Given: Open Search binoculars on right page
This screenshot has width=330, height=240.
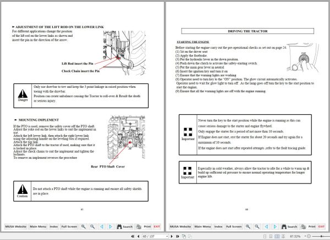Looking at the screenshot, I should 289,227.
